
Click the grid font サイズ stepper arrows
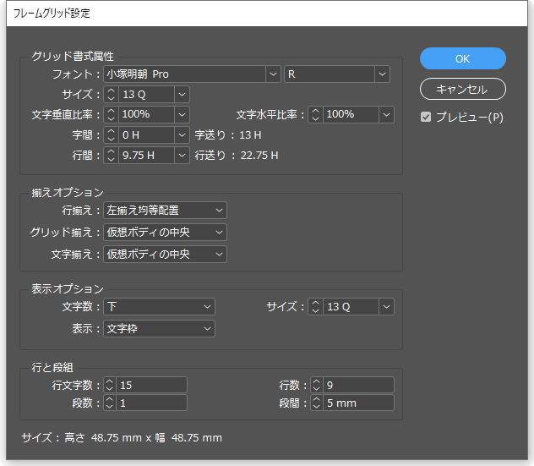[x=111, y=94]
